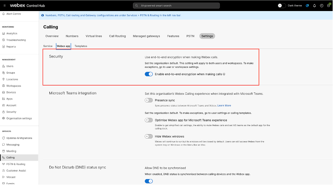Open the Overview tab

click(52, 36)
